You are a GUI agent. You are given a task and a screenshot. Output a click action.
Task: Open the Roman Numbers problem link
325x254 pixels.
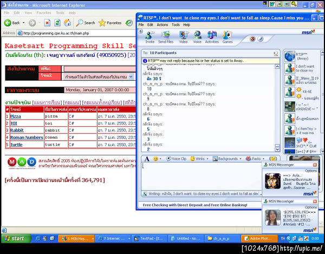27,138
